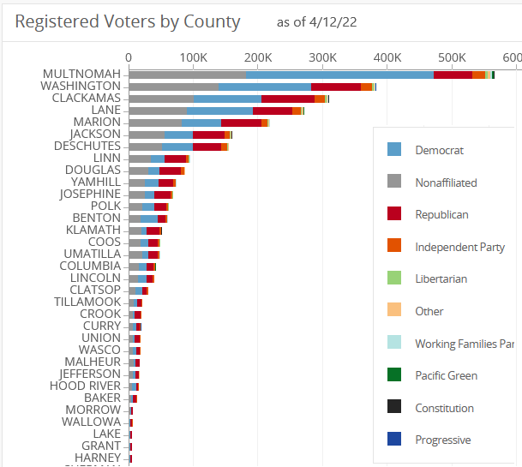Select the DESCHUTES county label
The width and height of the screenshot is (522, 467).
pyautogui.click(x=90, y=147)
